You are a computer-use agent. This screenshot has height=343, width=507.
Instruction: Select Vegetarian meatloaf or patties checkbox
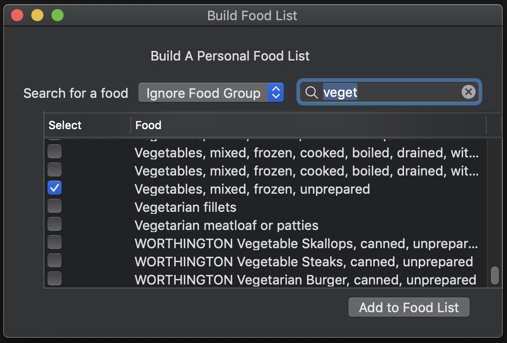point(55,224)
